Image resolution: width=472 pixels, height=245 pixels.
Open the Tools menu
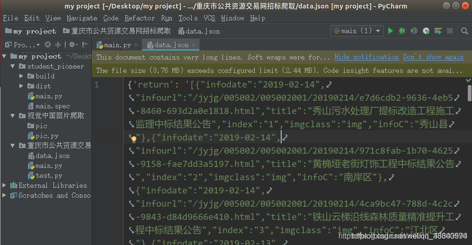188,18
